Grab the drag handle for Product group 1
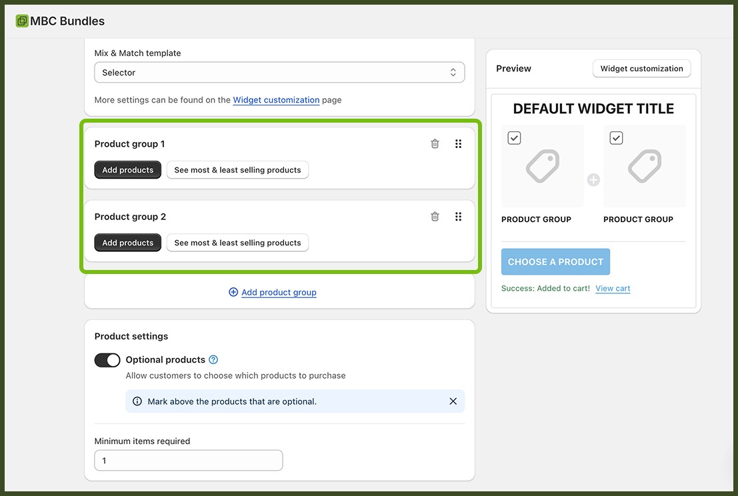 pyautogui.click(x=458, y=143)
